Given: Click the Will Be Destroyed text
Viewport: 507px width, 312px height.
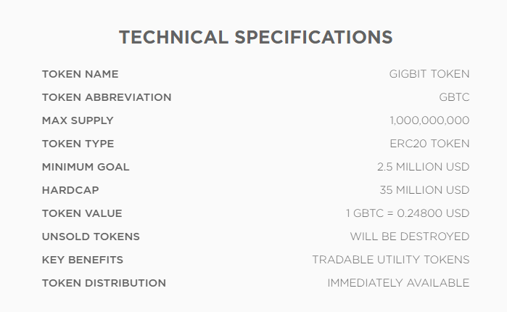Looking at the screenshot, I should [x=410, y=237].
